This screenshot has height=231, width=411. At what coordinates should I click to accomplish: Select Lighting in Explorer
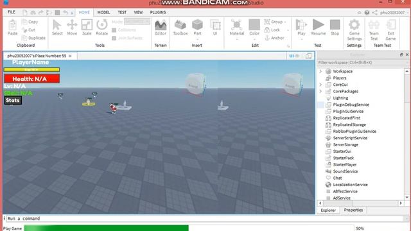click(340, 98)
